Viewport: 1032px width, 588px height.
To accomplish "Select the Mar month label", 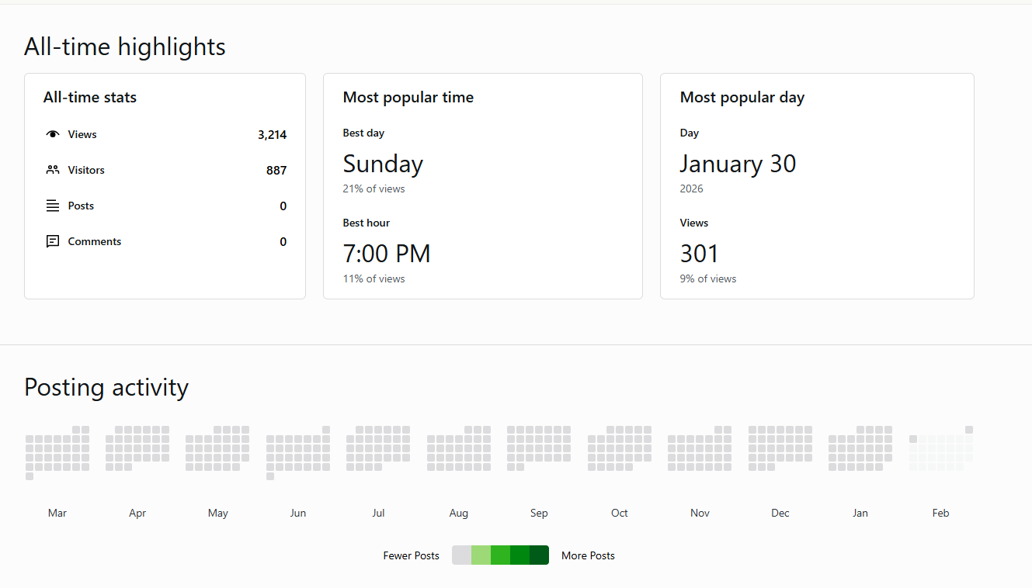I will click(57, 513).
